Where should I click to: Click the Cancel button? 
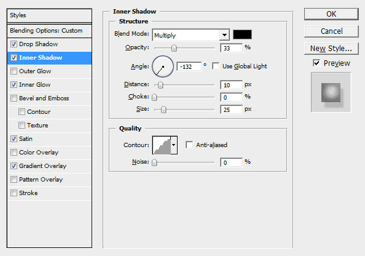pyautogui.click(x=331, y=31)
